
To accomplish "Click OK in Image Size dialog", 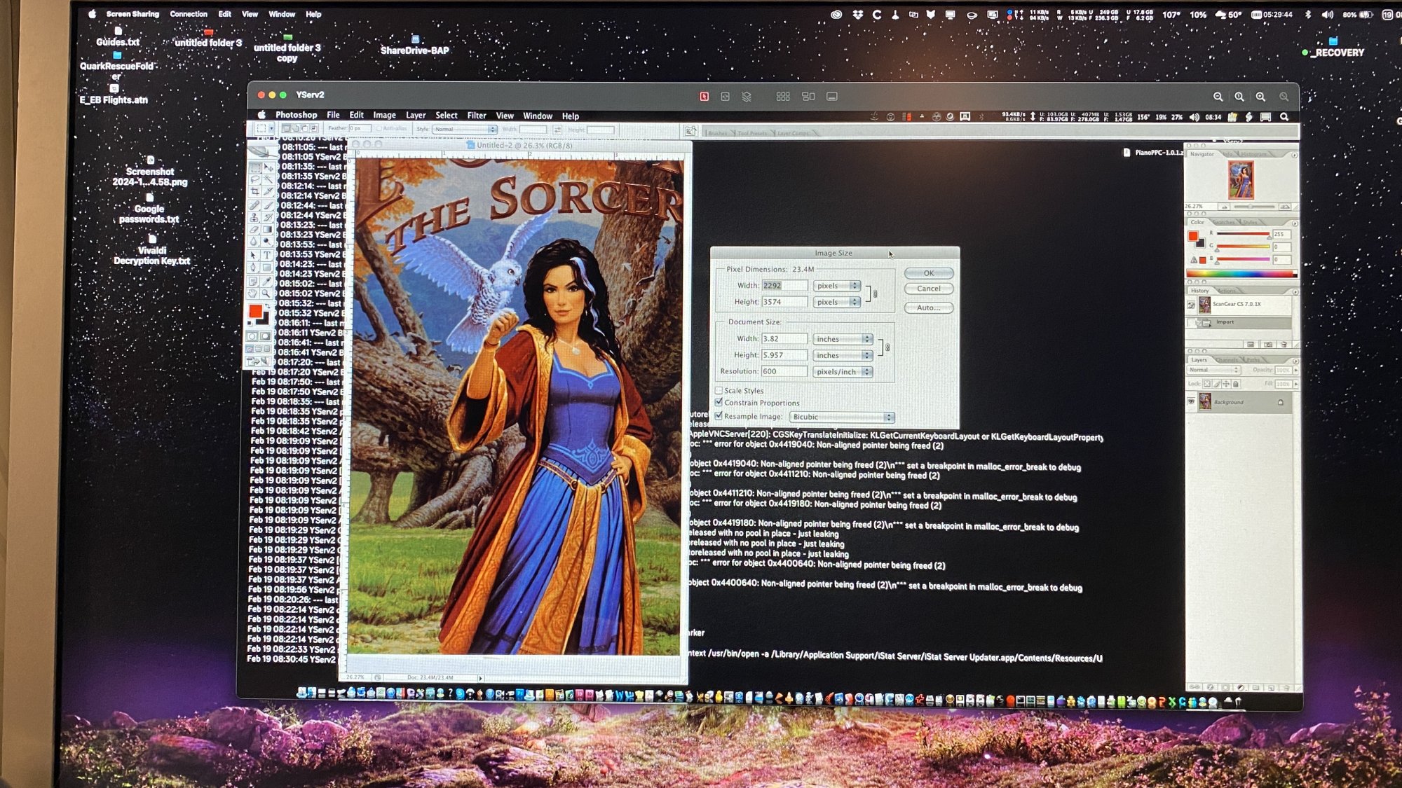I will coord(928,273).
